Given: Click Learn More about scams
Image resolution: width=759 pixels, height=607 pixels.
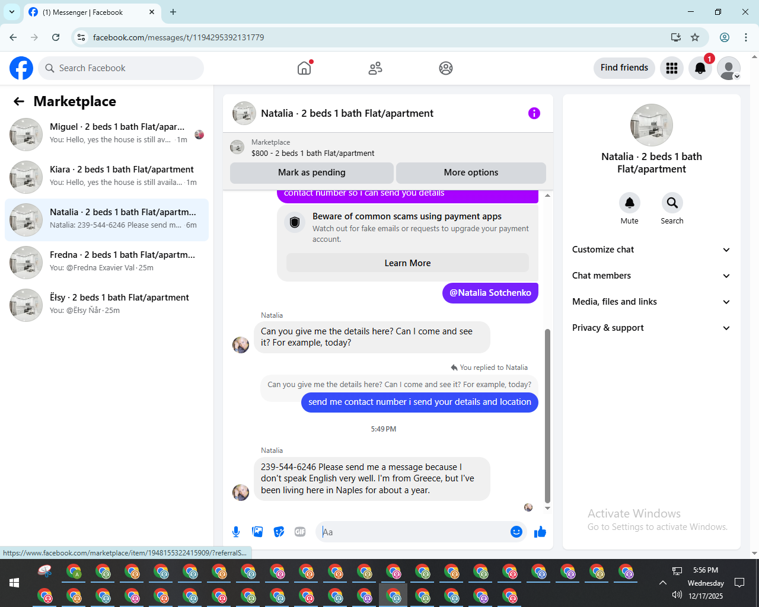Looking at the screenshot, I should point(407,263).
